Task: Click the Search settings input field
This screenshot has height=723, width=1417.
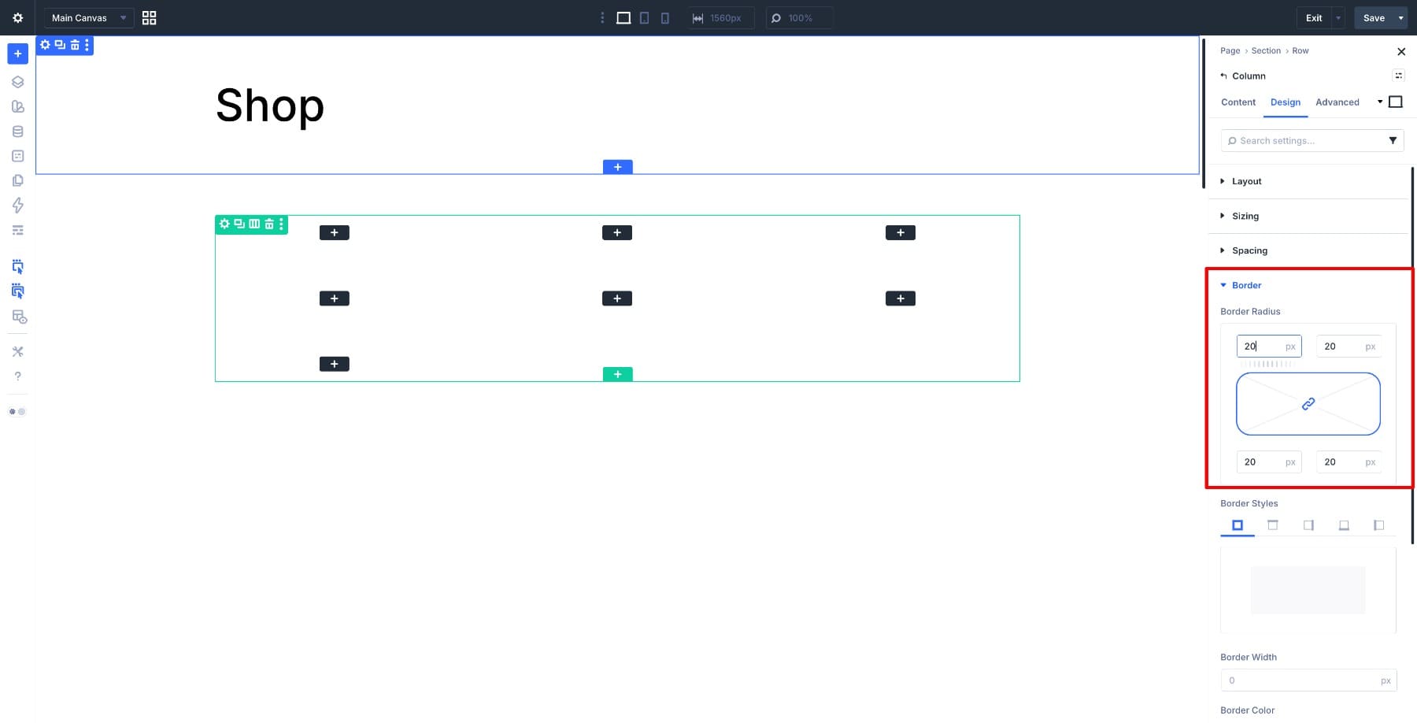Action: pyautogui.click(x=1307, y=141)
